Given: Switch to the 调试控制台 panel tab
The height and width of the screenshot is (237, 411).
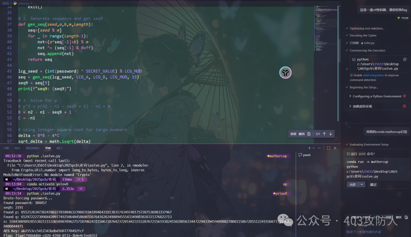Looking at the screenshot, I should [32, 148].
